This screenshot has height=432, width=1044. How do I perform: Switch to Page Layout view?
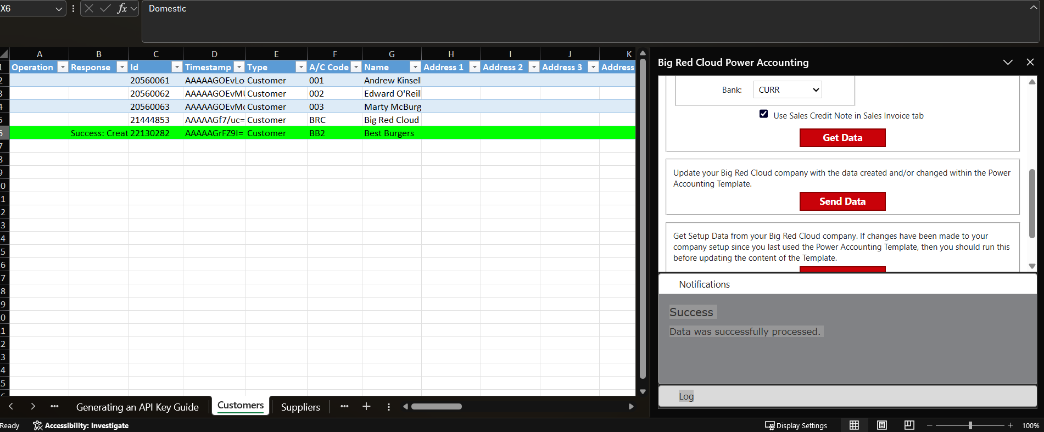[x=882, y=425]
